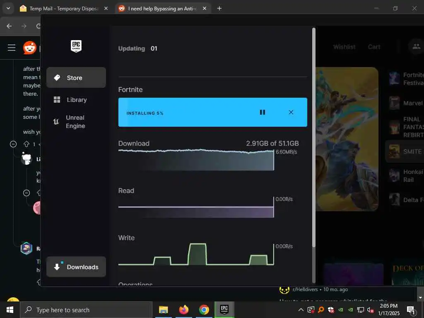Go back in the browser
This screenshot has width=424, height=318.
tap(9, 26)
